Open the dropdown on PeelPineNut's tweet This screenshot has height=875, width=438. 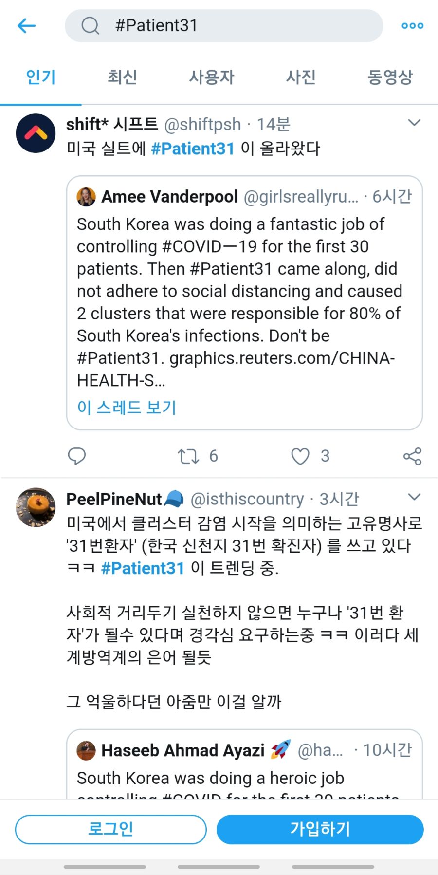click(x=414, y=497)
